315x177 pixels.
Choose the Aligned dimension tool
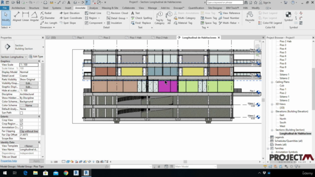17,17
